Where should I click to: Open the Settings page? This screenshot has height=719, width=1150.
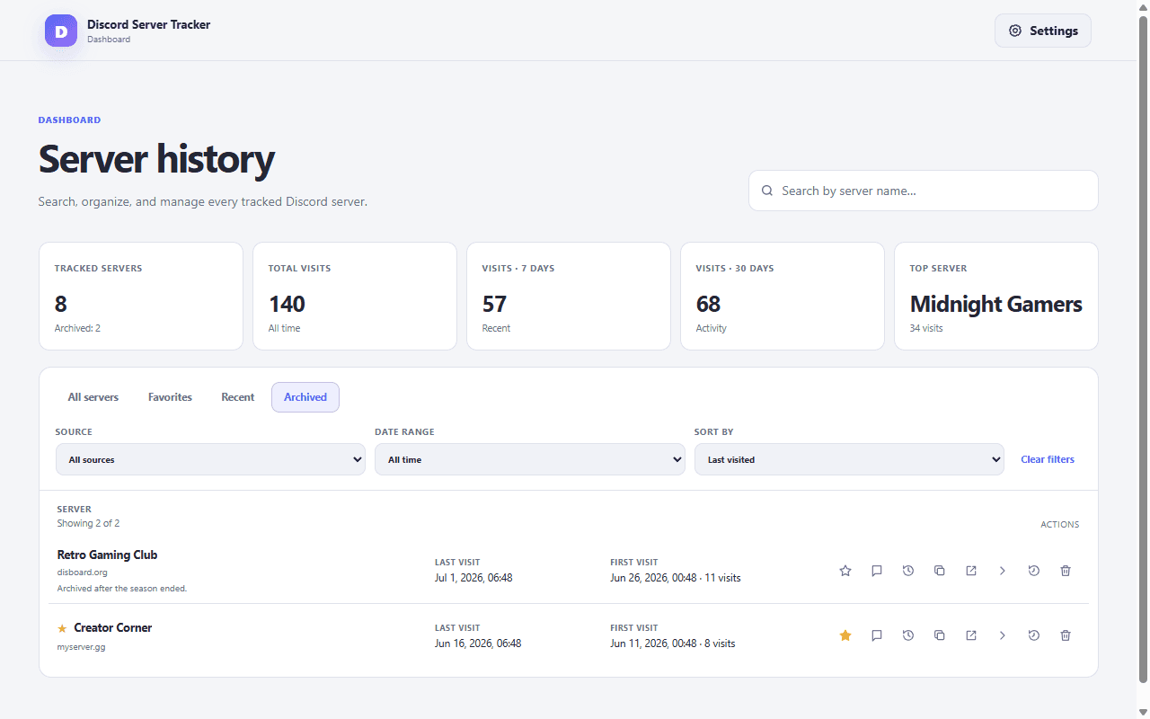click(x=1043, y=31)
